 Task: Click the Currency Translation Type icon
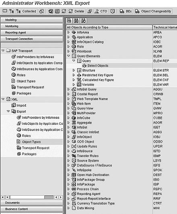click(74, 203)
